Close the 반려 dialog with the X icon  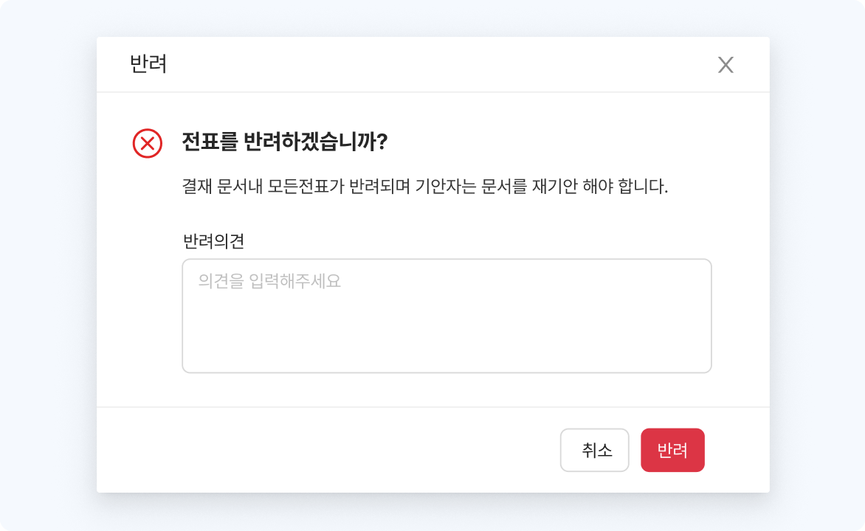(x=726, y=65)
